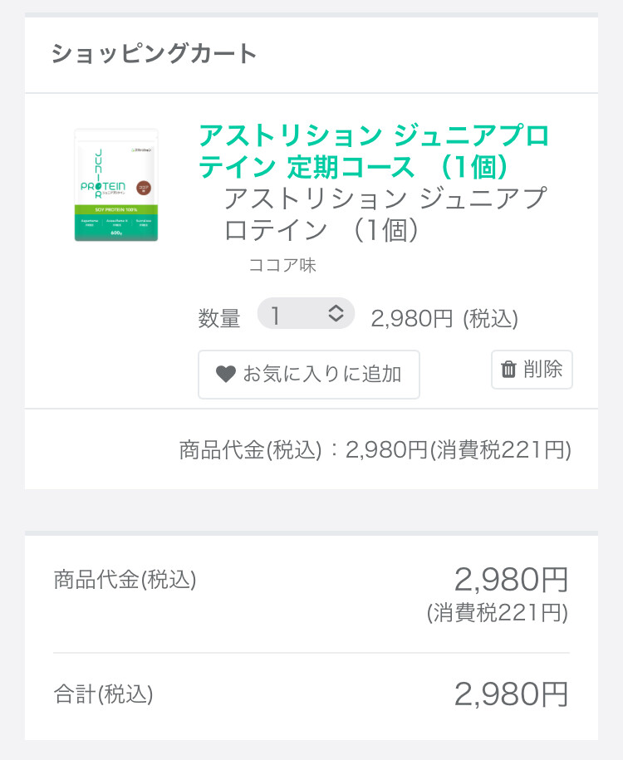Click the summary 商品代金 amount 2,980円
Screen dimensions: 623x760
click(x=511, y=580)
